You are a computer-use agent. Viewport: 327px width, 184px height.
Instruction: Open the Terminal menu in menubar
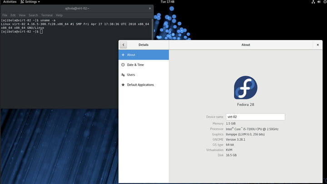pos(47,15)
